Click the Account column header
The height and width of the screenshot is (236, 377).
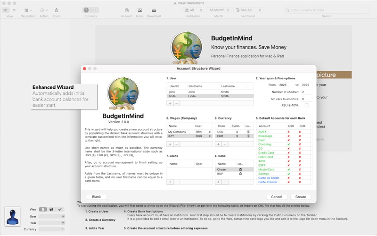point(264,126)
